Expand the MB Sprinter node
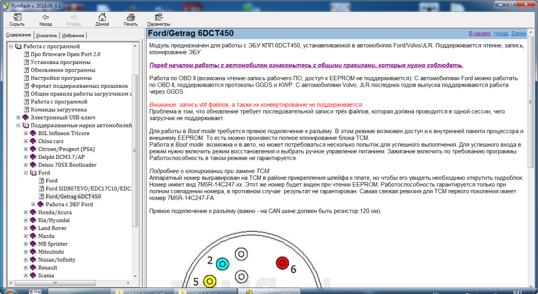The image size is (538, 294). pos(26,244)
